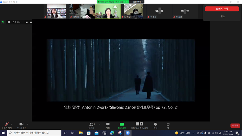Open File Explorer from taskbar
242x136 pixels.
click(81, 133)
